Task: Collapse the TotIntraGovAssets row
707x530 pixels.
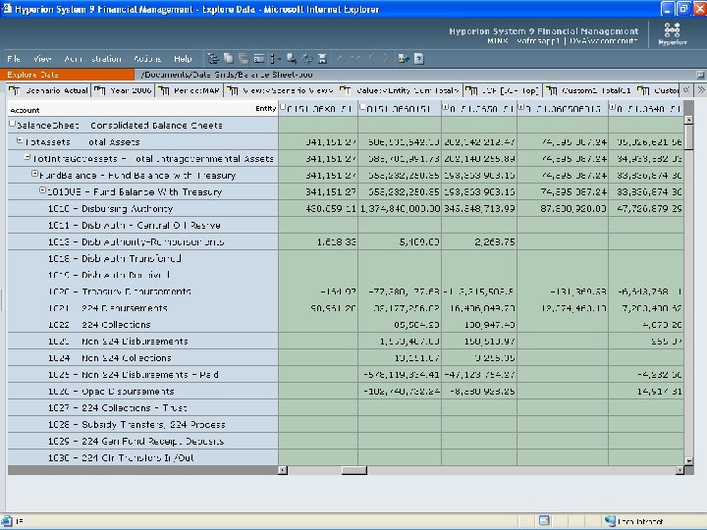Action: coord(27,157)
